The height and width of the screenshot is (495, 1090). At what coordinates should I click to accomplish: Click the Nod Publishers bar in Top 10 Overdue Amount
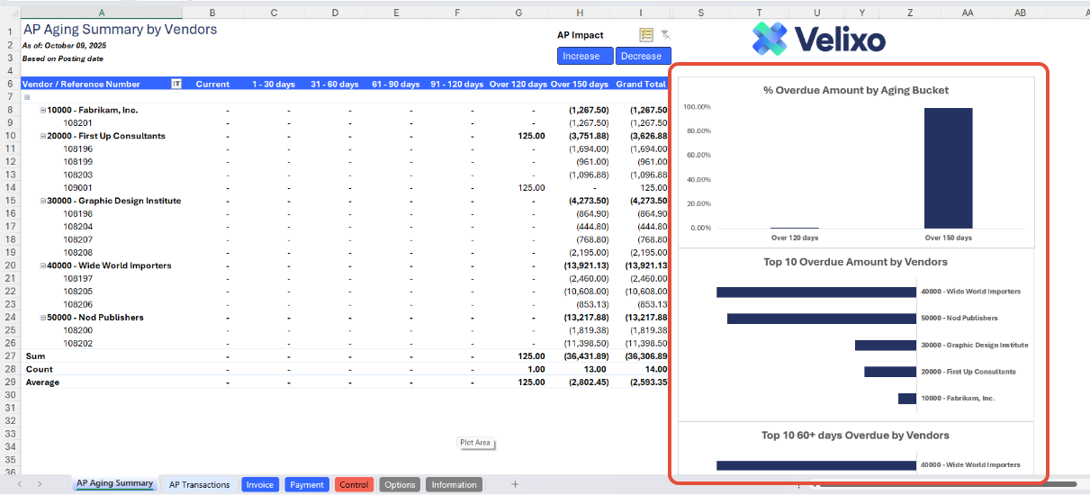click(822, 319)
